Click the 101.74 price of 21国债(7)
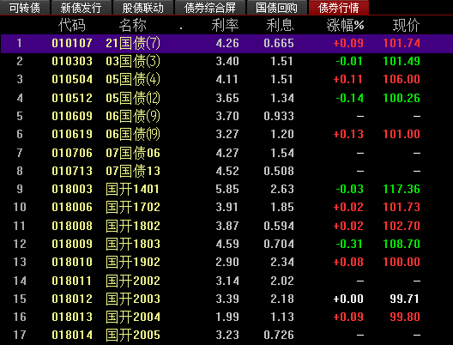Image resolution: width=453 pixels, height=345 pixels. pos(402,44)
